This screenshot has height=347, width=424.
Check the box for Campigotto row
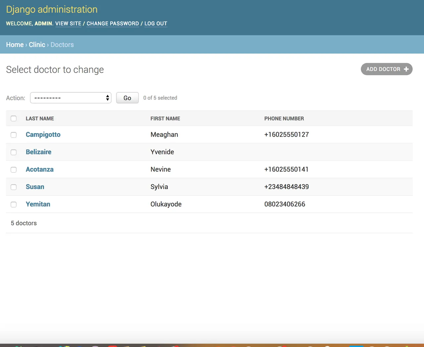click(x=14, y=135)
